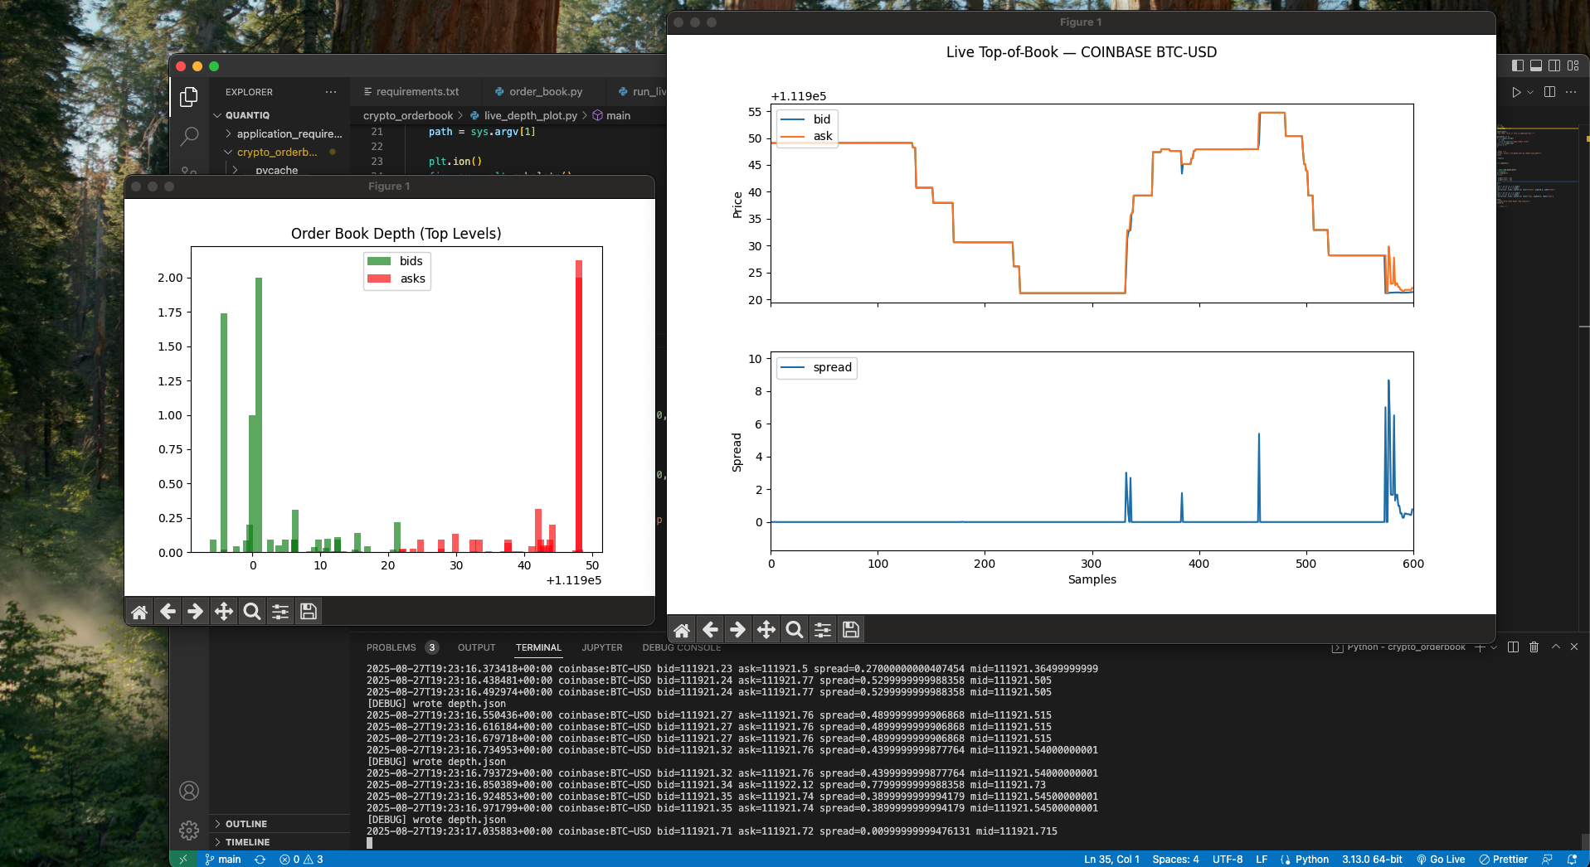Click Home icon in Order Book Depth toolbar
Viewport: 1590px width, 867px height.
[x=139, y=612]
